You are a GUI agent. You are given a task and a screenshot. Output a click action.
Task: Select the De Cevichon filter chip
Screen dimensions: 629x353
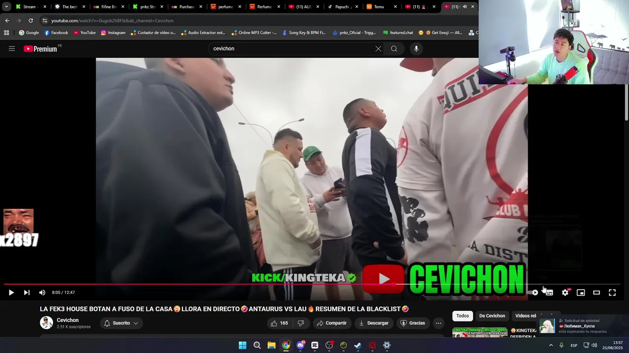(492, 316)
